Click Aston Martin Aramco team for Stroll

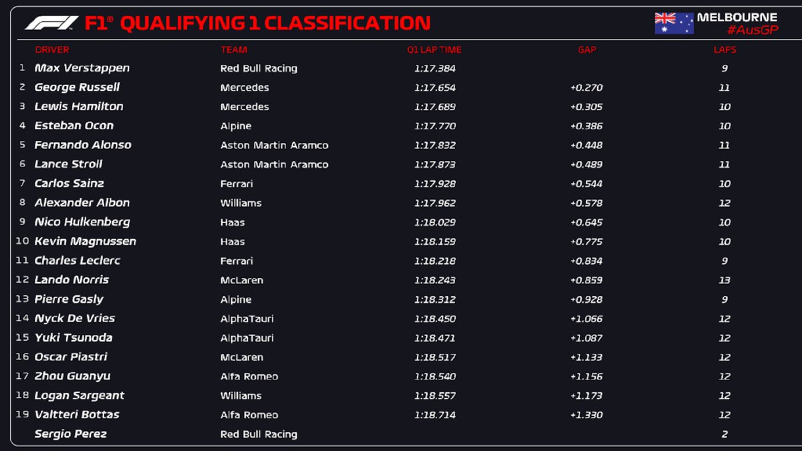(x=274, y=164)
